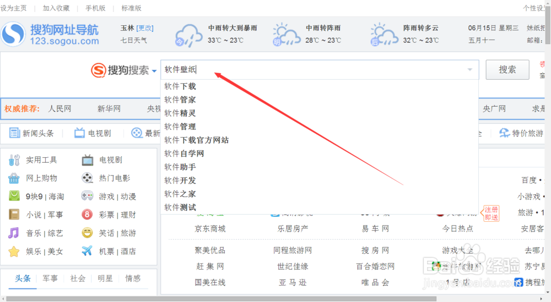Image resolution: width=551 pixels, height=302 pixels.
Task: Click the 小说 book icon
Action: pos(14,215)
